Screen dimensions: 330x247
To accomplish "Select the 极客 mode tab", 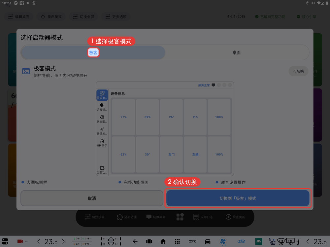I will (x=93, y=53).
